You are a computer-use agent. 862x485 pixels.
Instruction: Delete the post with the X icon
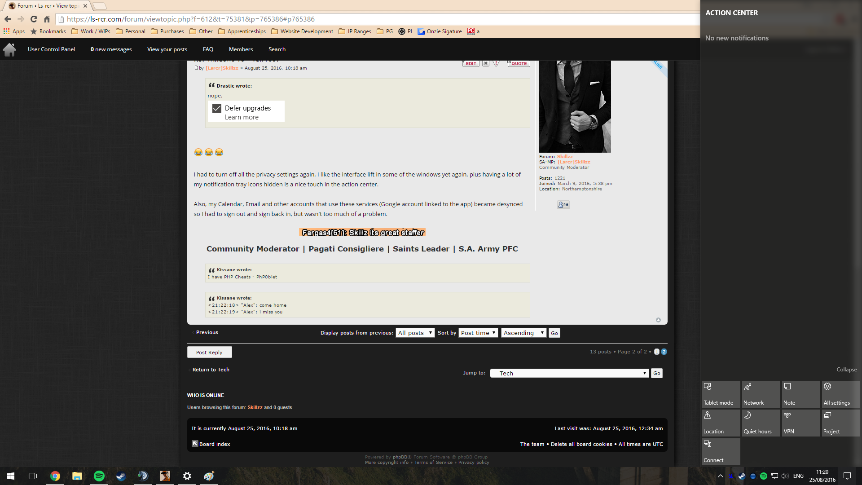[486, 63]
